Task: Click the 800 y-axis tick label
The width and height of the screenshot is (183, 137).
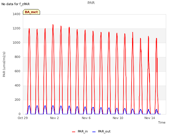Action: click(17, 57)
